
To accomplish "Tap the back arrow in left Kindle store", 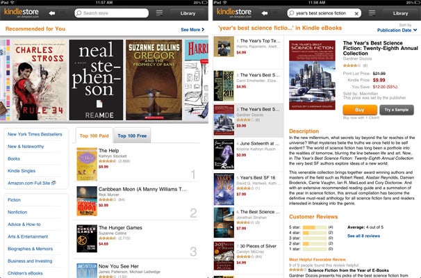I will click(x=52, y=13).
